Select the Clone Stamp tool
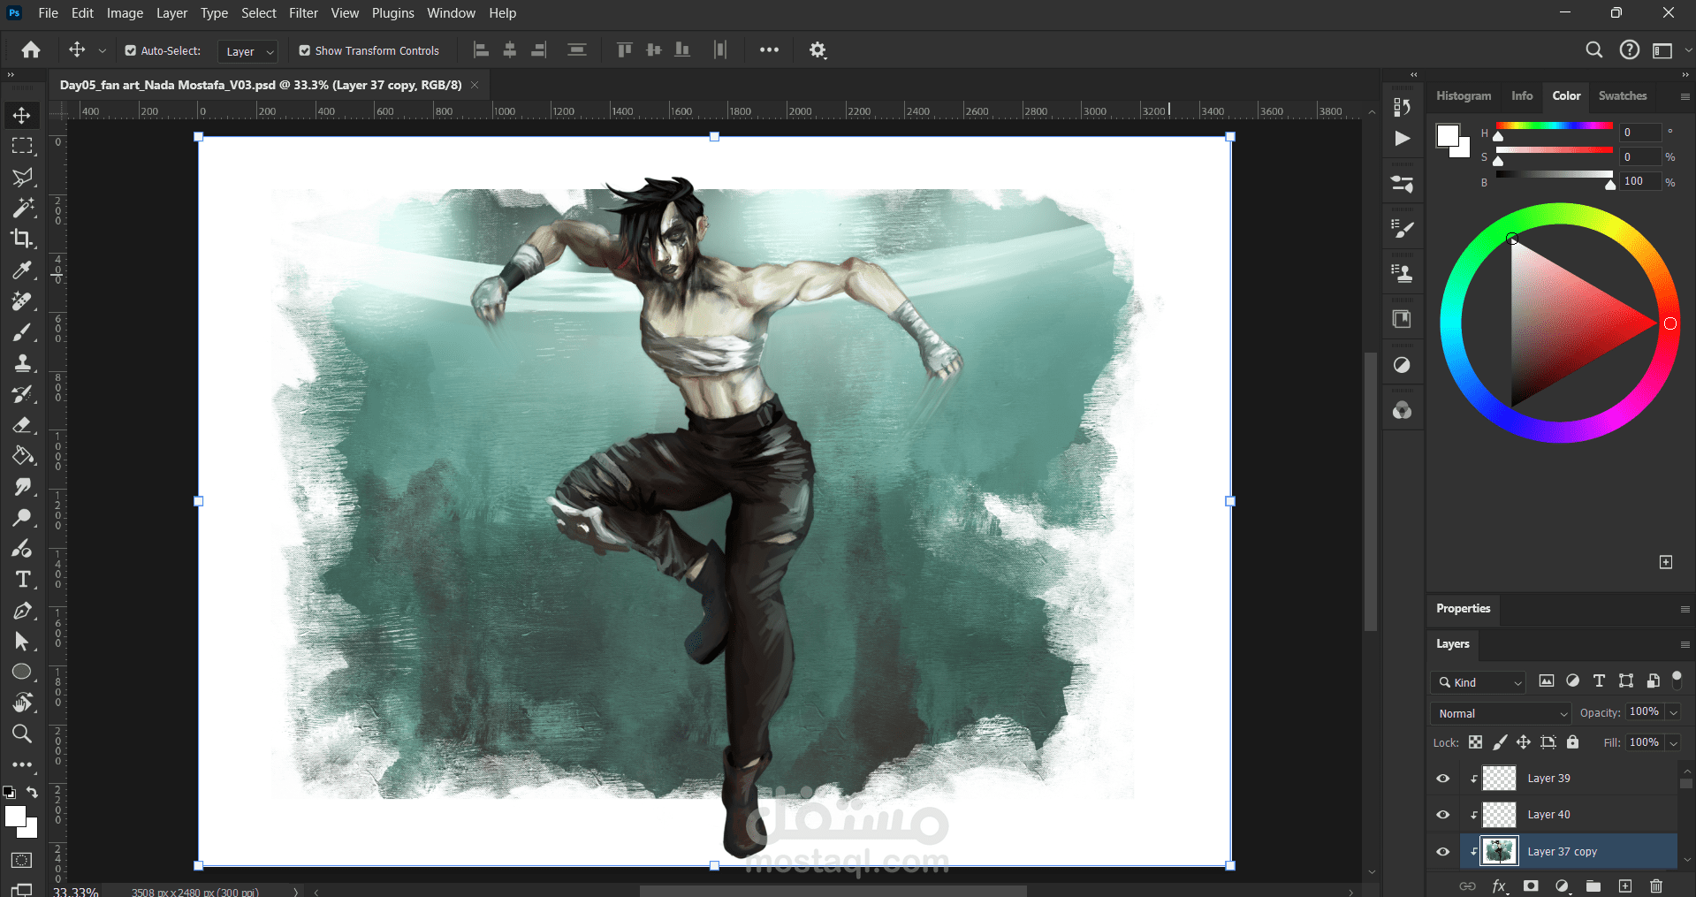The height and width of the screenshot is (897, 1696). [x=22, y=363]
